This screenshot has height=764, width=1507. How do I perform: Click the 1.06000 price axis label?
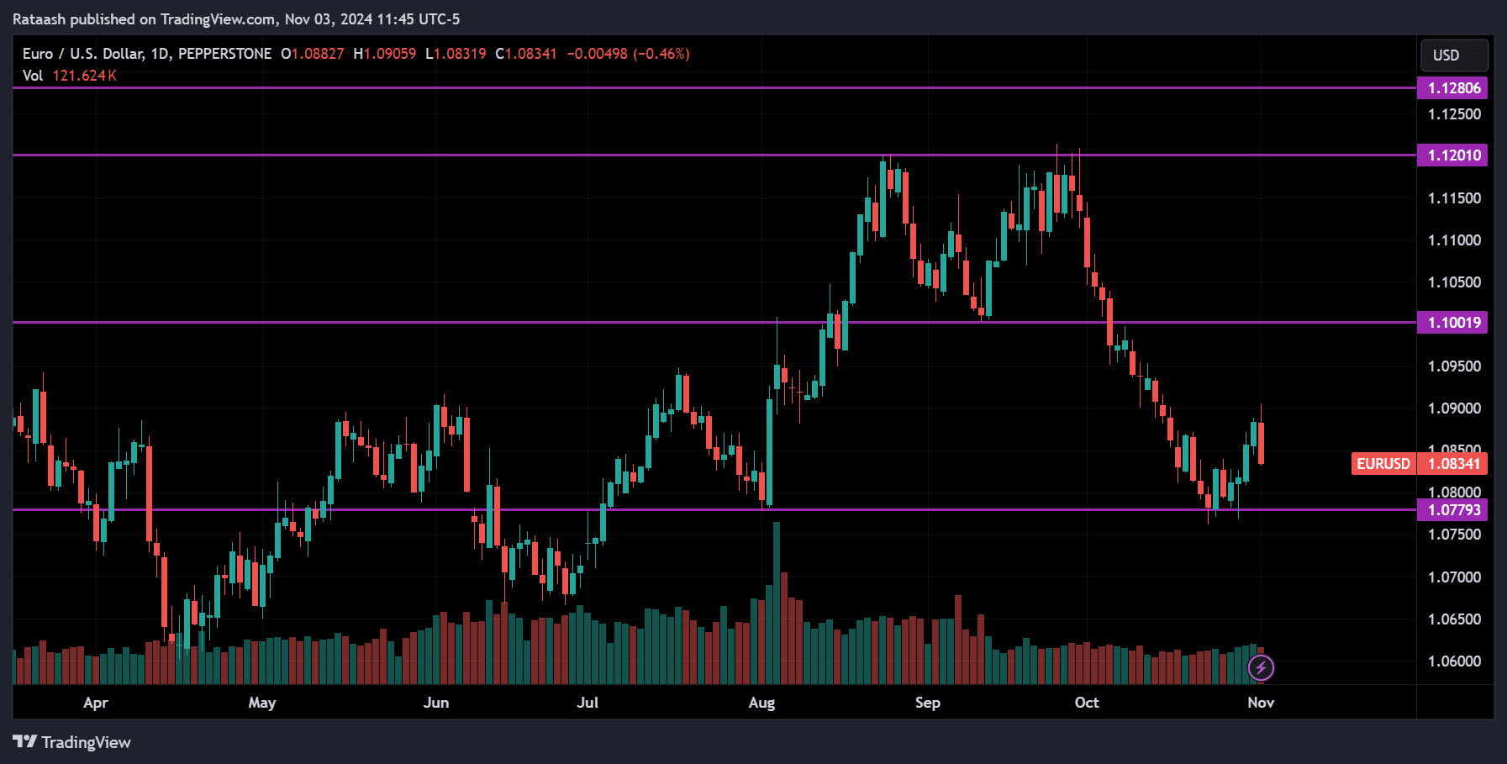(1454, 661)
